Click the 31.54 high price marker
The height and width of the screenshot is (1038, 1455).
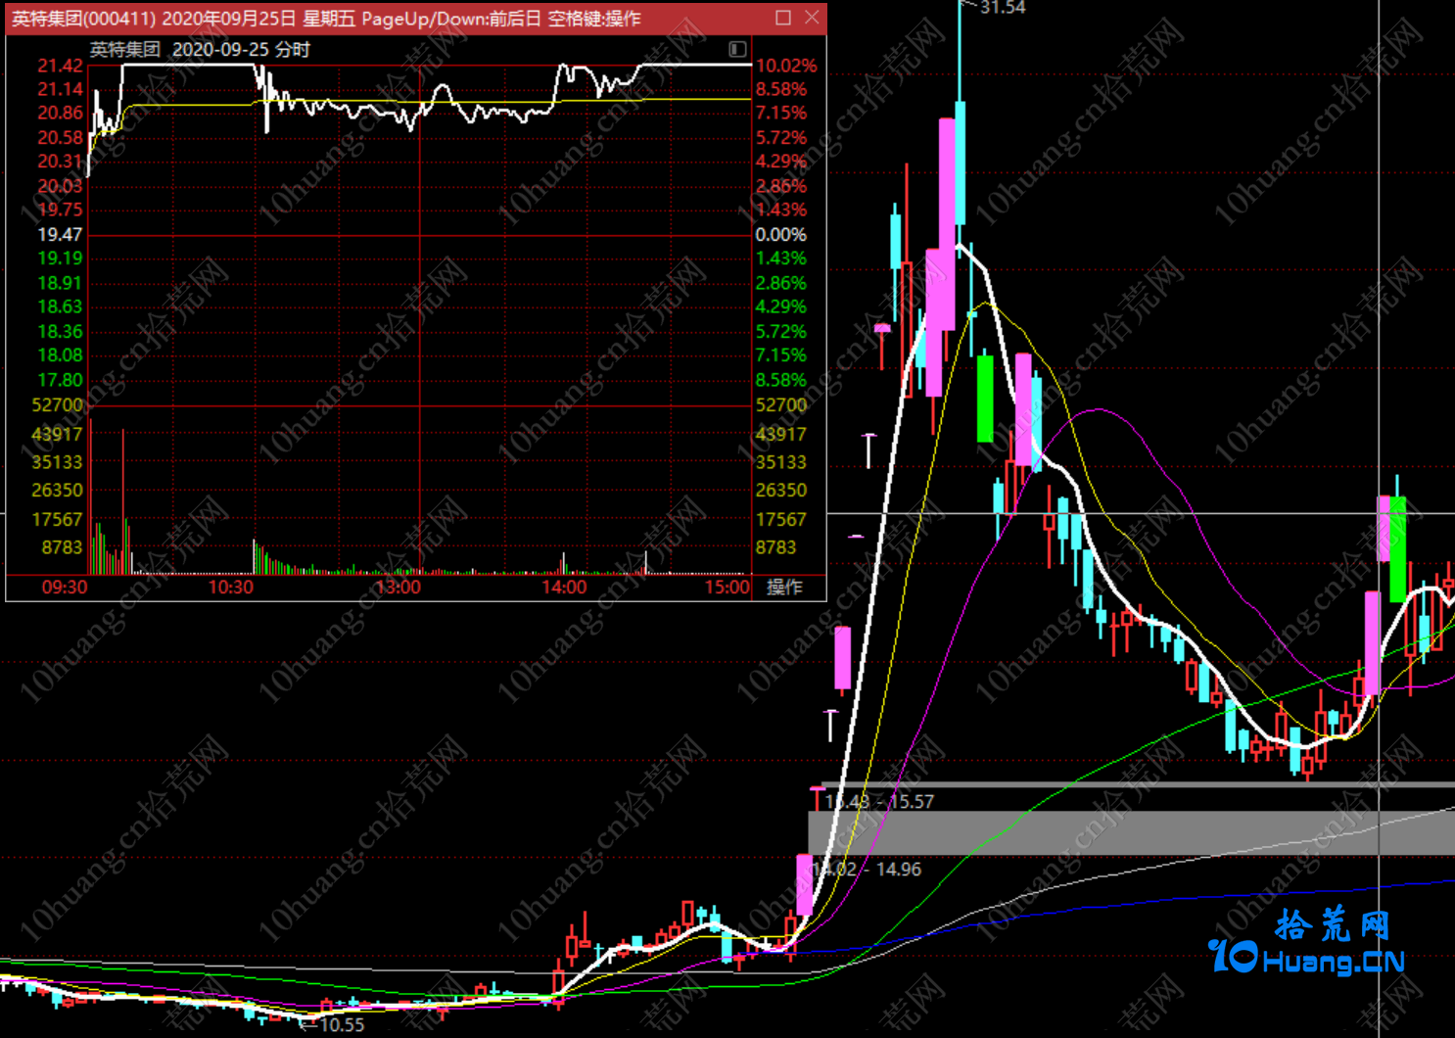click(x=1002, y=8)
